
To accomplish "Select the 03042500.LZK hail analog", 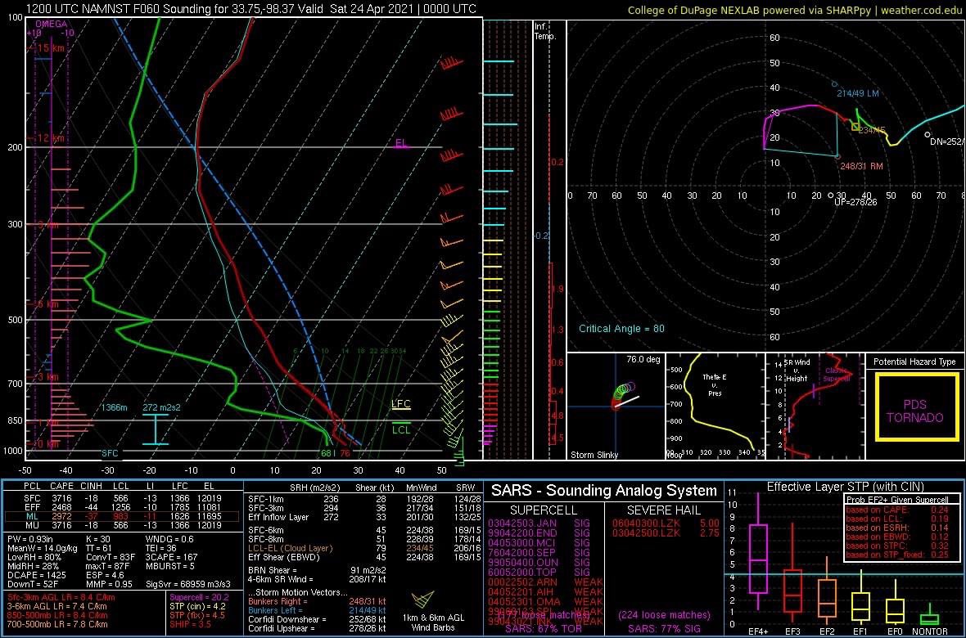I will coord(666,532).
